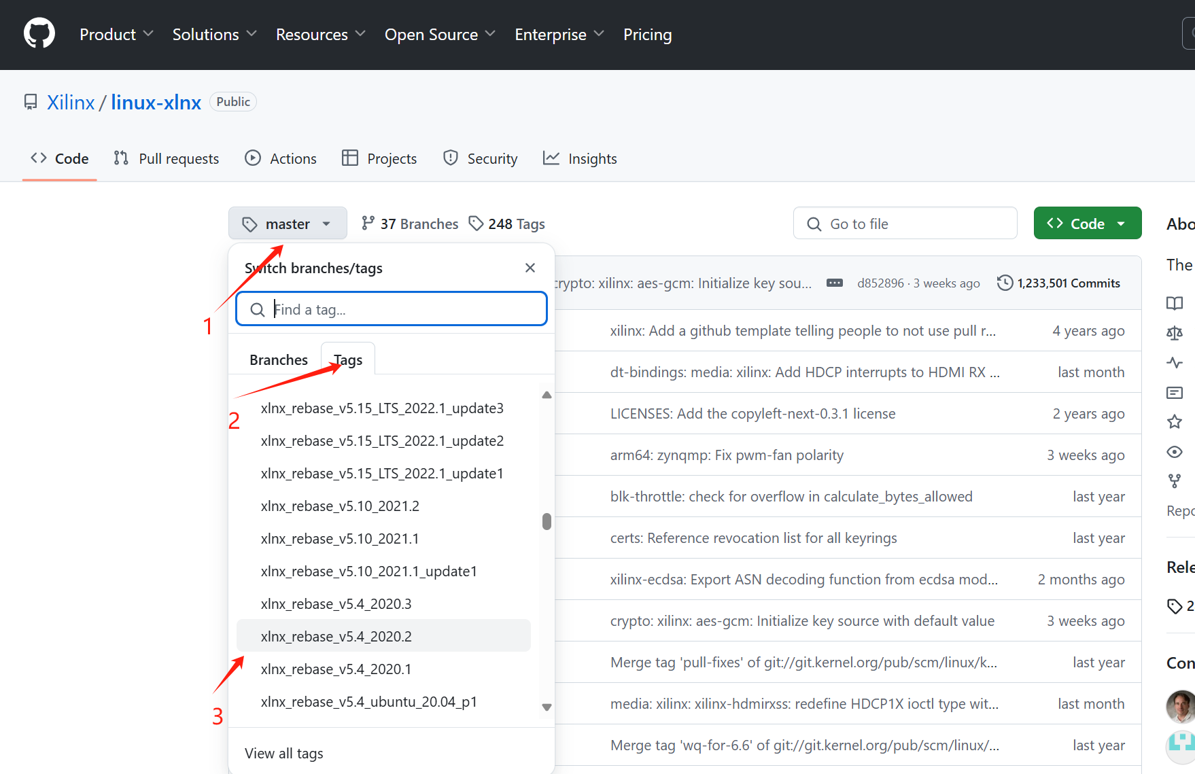Open the Enterprise dropdown

point(559,35)
